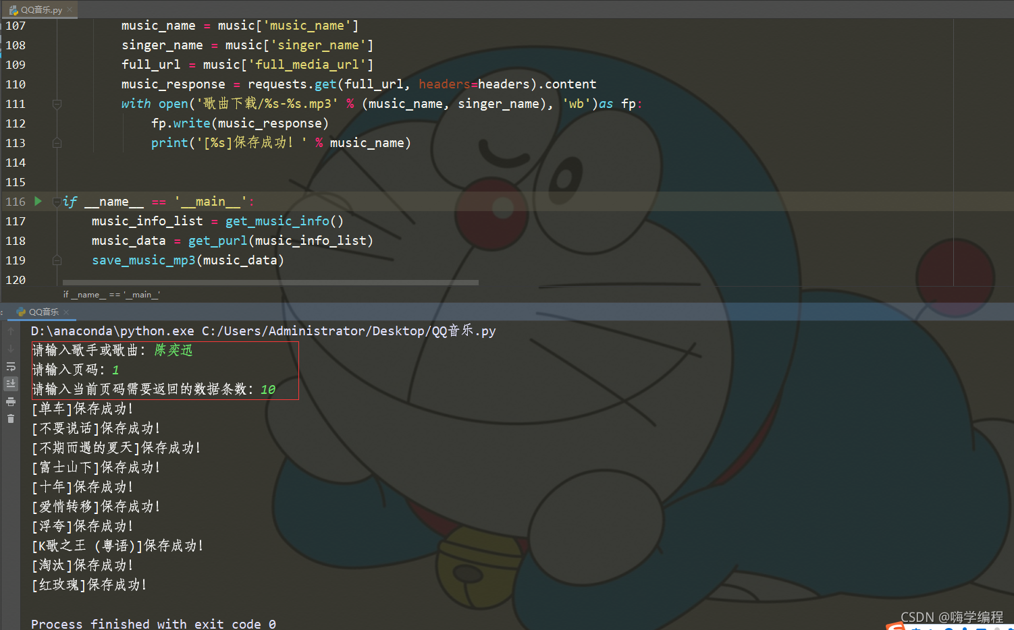
Task: Click line number 120 in the gutter
Action: [16, 280]
